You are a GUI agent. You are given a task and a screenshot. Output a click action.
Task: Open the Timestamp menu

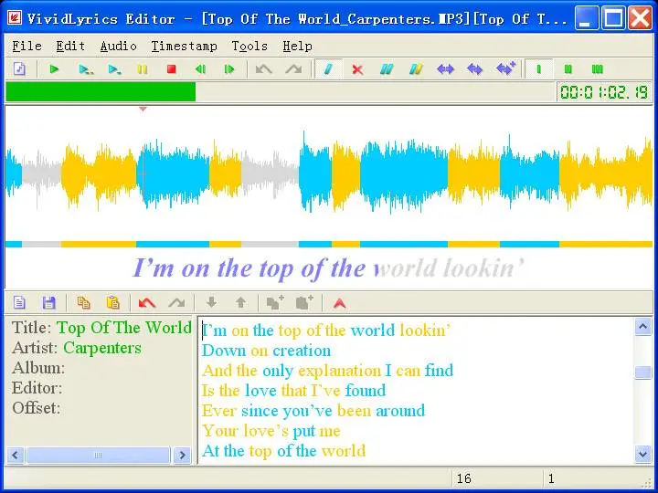pos(185,47)
